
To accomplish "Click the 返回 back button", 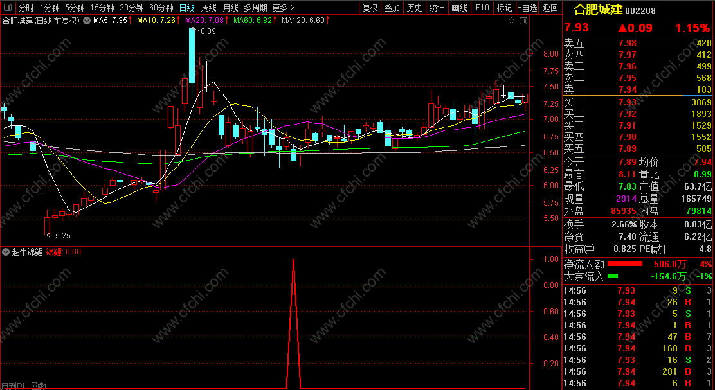I will pyautogui.click(x=550, y=8).
